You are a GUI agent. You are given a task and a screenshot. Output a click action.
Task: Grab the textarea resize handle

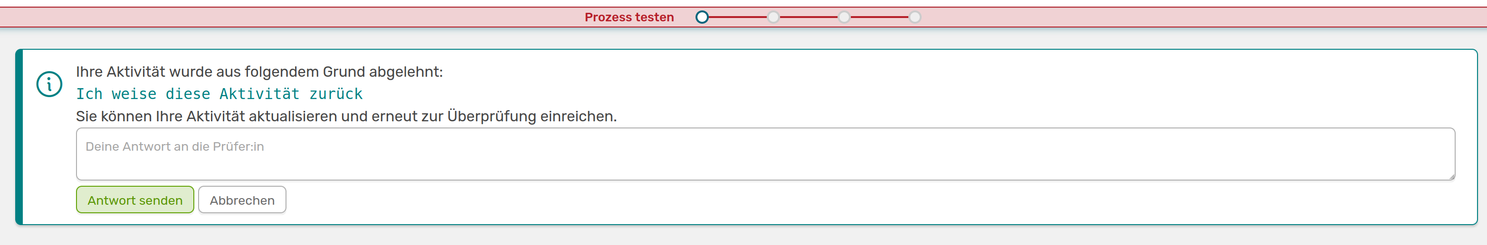pyautogui.click(x=1451, y=176)
